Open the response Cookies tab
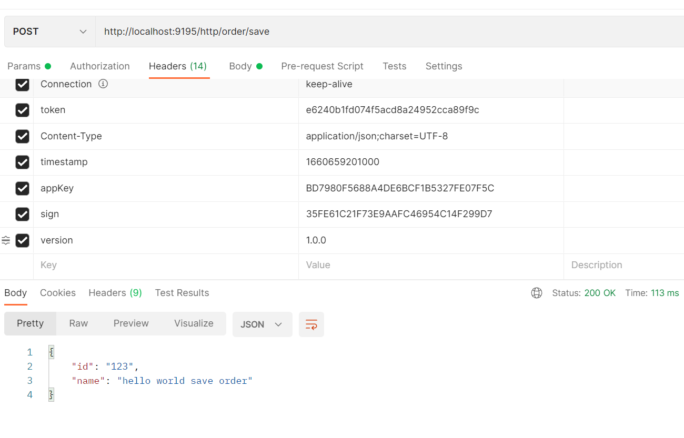Image resolution: width=684 pixels, height=438 pixels. [x=57, y=293]
